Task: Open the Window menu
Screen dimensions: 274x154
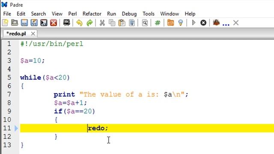Action: (170, 14)
